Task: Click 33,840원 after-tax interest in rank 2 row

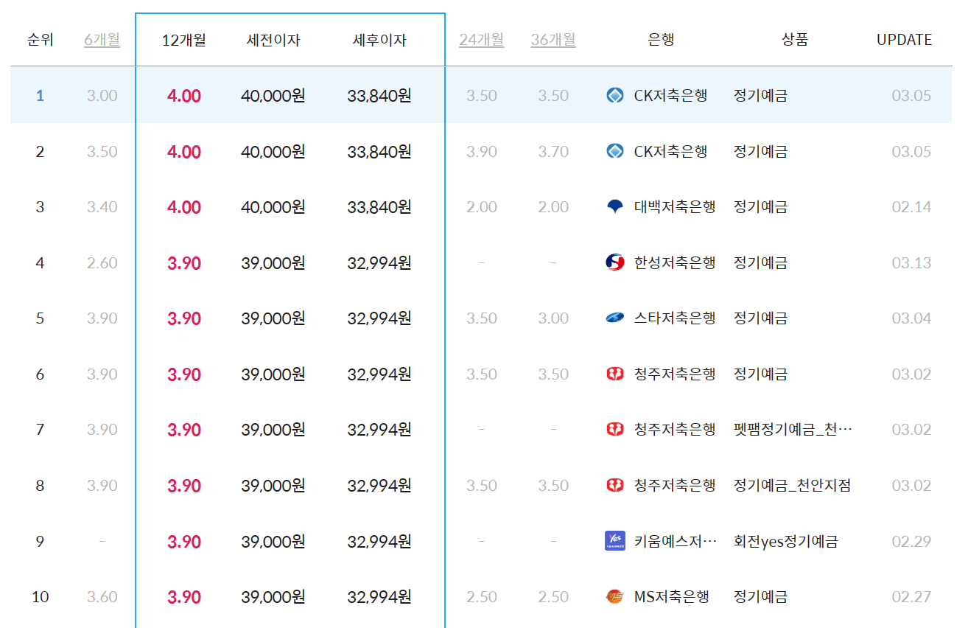Action: (379, 151)
